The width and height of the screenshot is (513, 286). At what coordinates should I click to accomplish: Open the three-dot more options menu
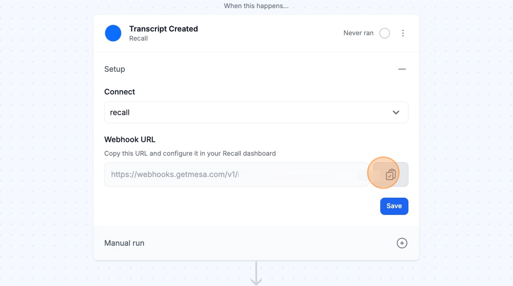[x=403, y=33]
